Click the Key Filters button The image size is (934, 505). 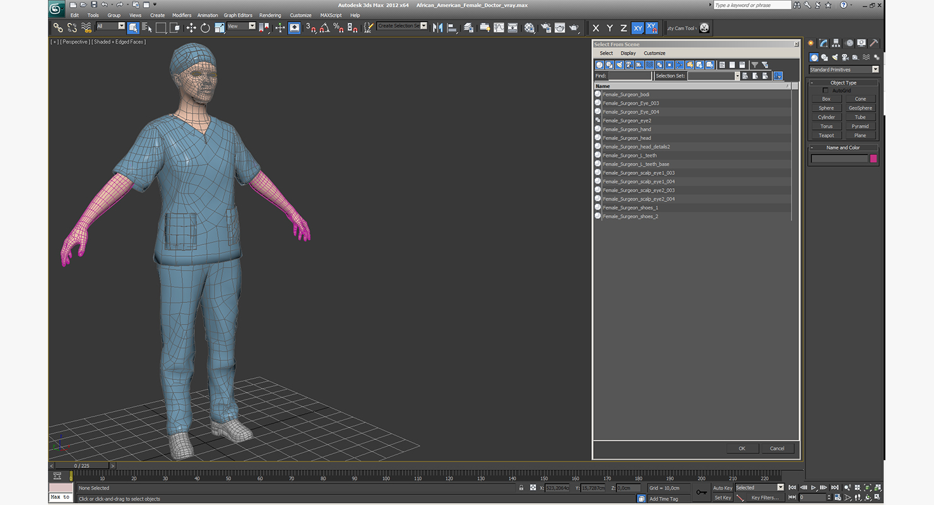(765, 497)
